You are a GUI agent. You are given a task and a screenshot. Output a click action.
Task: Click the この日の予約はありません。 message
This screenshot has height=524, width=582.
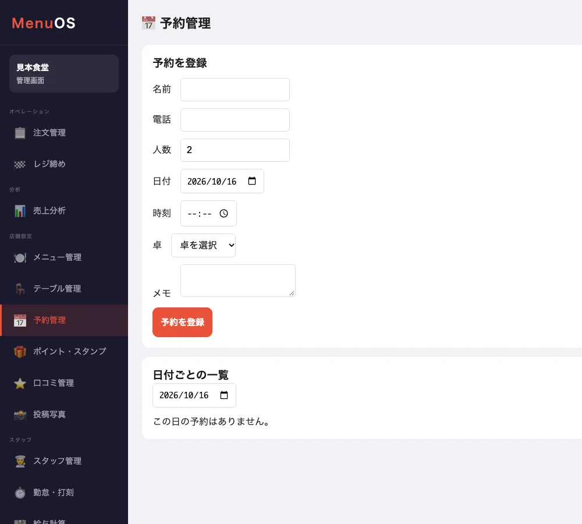point(212,422)
